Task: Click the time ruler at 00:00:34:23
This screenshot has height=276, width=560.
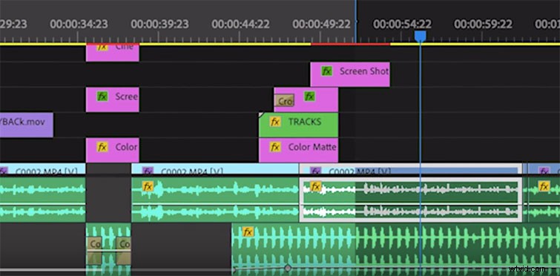Action: [x=79, y=24]
